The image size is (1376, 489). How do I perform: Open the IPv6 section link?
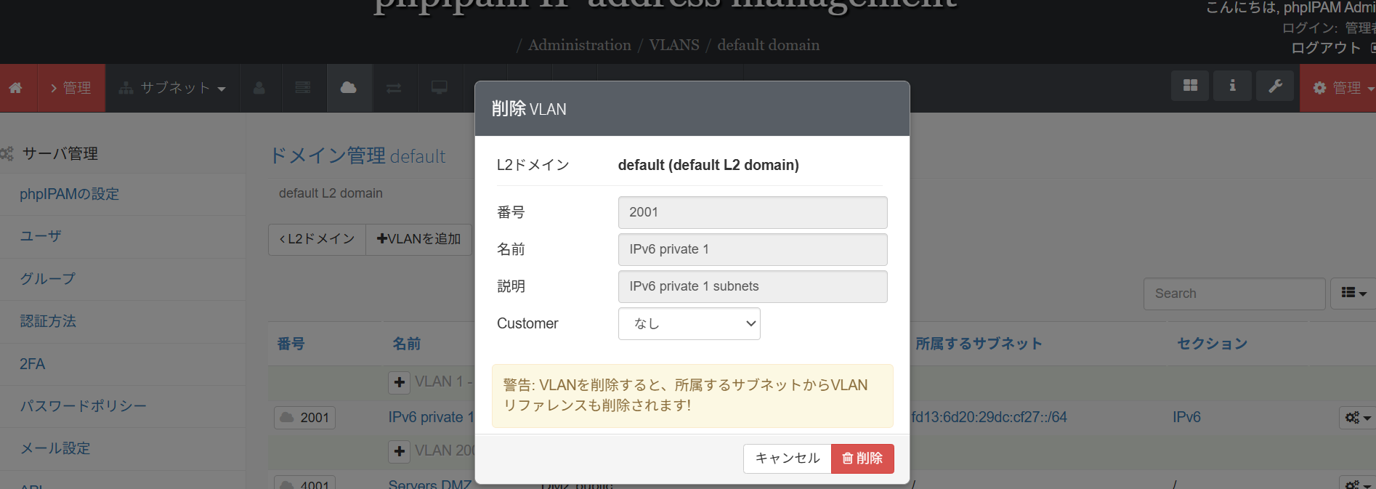click(x=1186, y=418)
